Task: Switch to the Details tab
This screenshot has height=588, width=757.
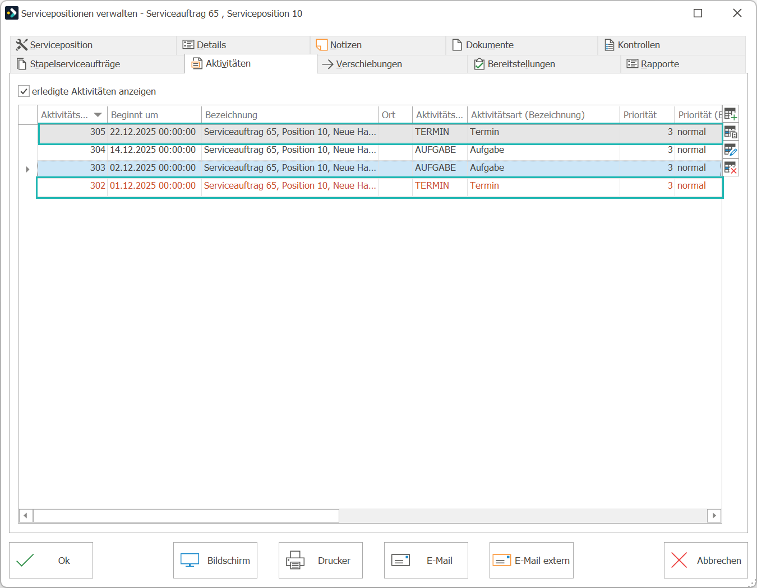Action: (x=243, y=45)
